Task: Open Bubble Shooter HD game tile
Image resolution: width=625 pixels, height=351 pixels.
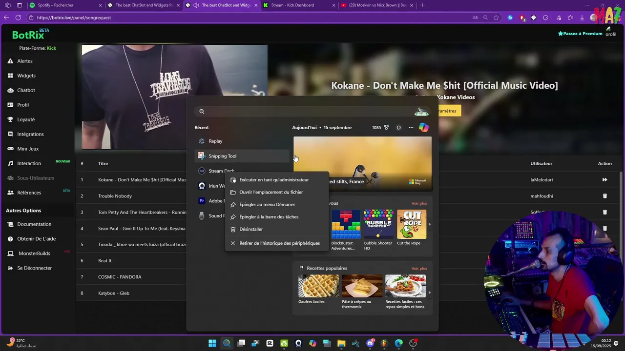Action: (x=378, y=230)
